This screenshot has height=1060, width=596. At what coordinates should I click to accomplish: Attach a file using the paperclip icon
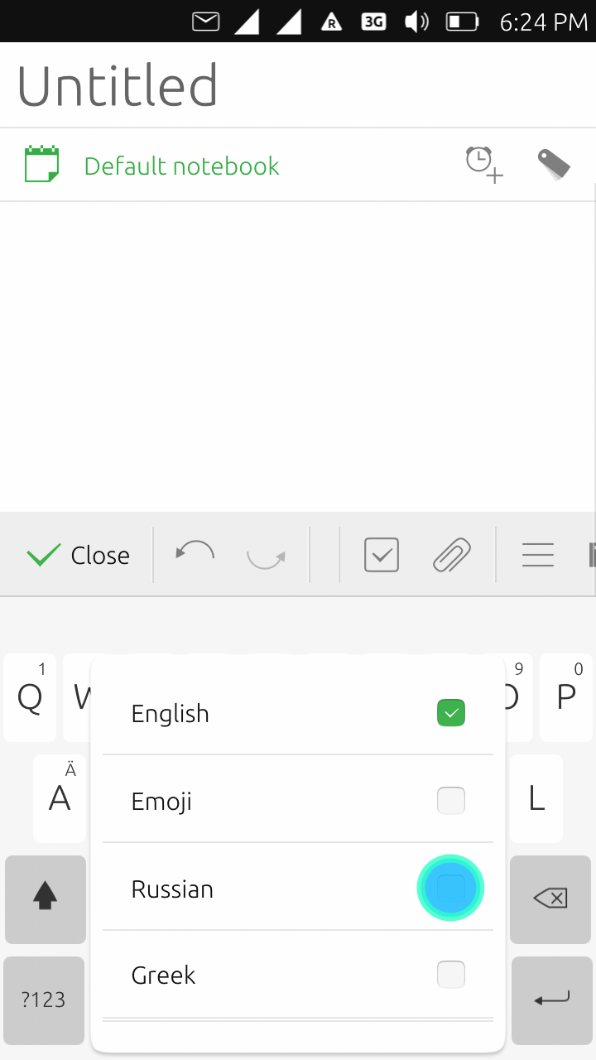click(x=450, y=555)
